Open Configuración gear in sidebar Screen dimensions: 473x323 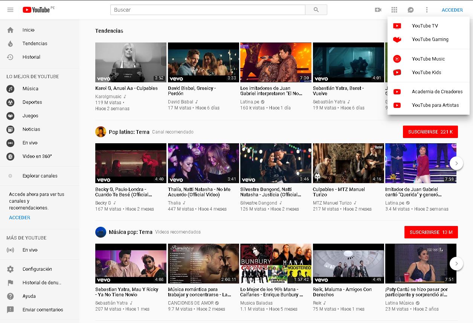point(10,269)
